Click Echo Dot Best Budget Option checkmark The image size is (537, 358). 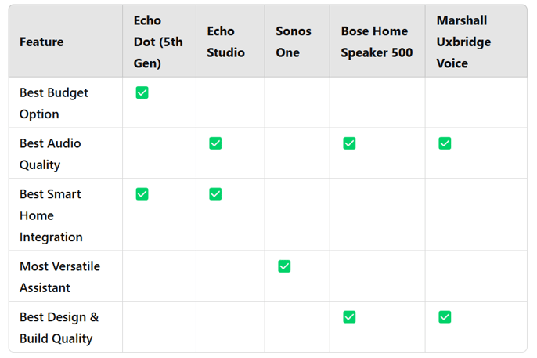point(142,92)
